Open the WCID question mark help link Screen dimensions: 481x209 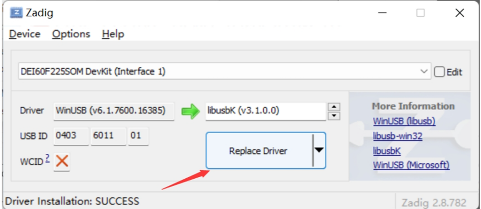pyautogui.click(x=47, y=159)
